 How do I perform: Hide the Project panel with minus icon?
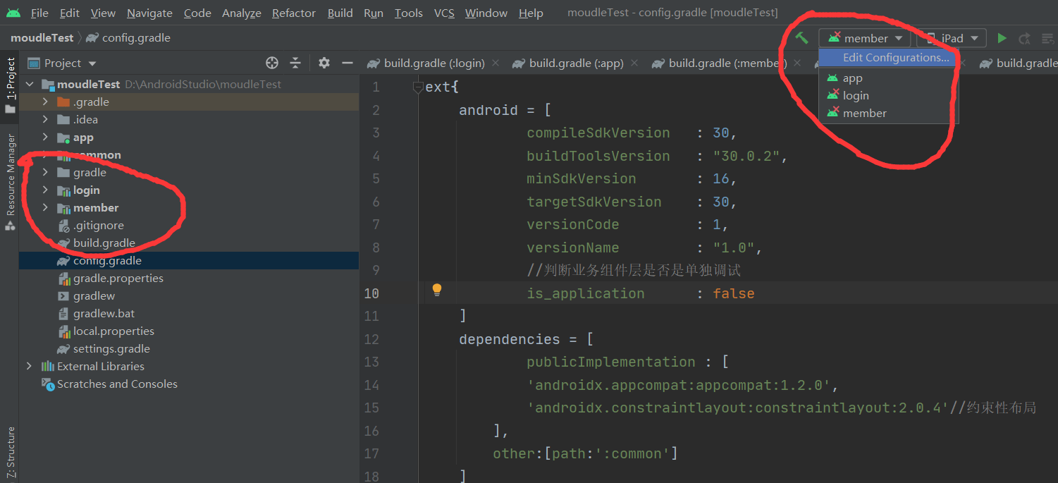(347, 63)
